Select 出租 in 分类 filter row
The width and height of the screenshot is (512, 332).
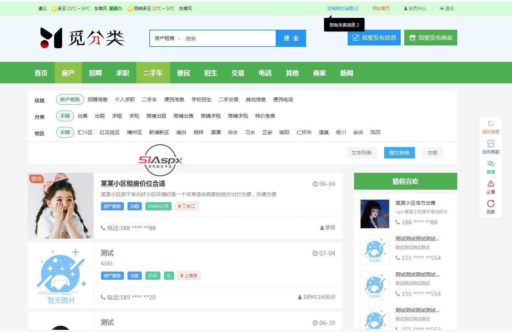[100, 116]
